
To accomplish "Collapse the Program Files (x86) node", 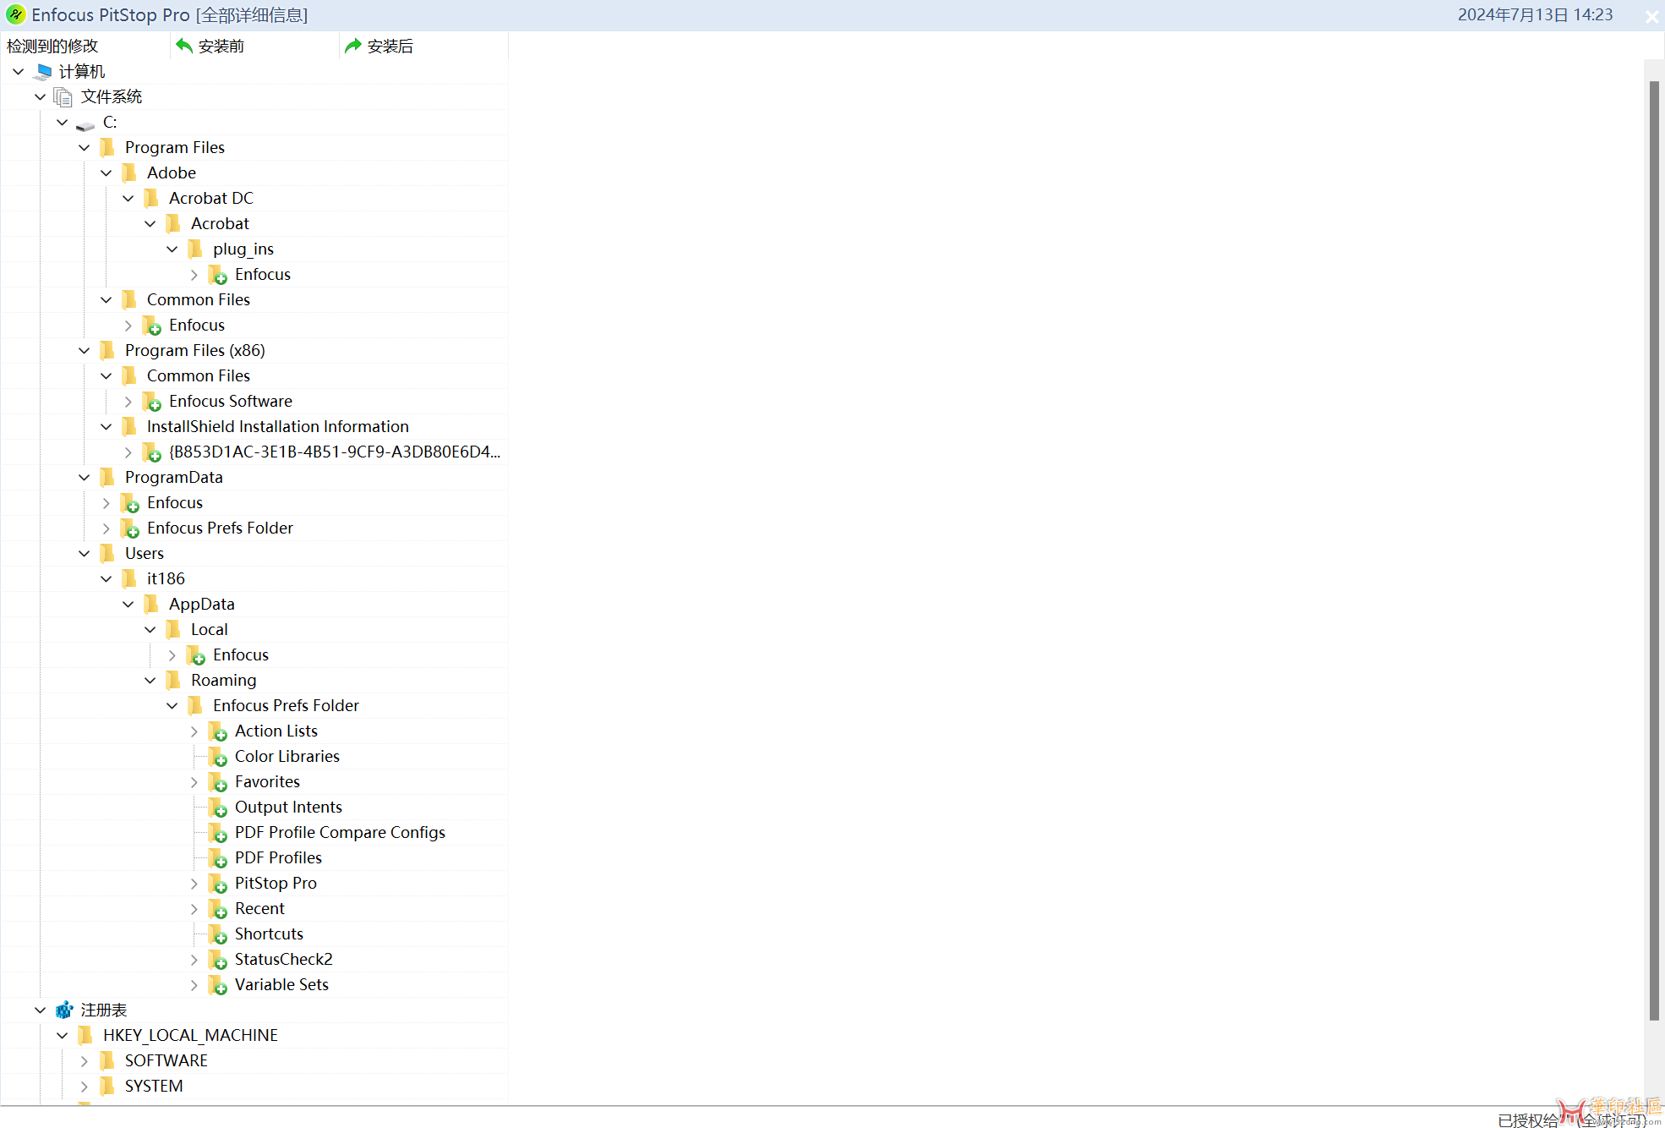I will 84,351.
